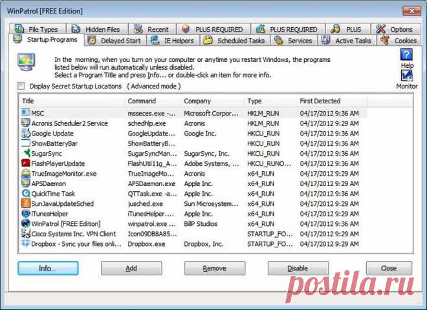Select the Adobe Systems company cell

[x=212, y=163]
